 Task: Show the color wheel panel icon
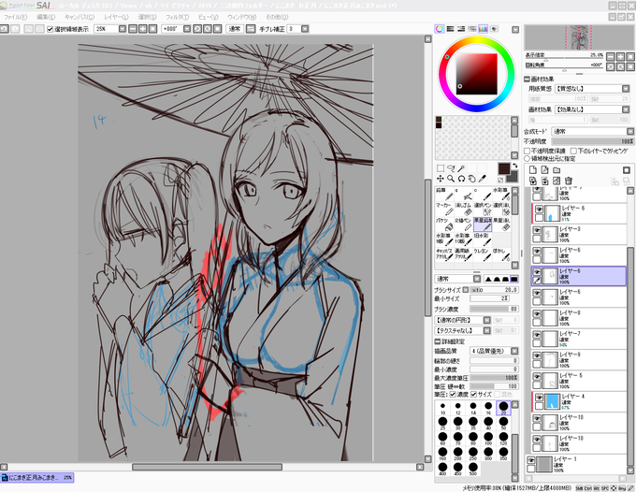coord(440,29)
